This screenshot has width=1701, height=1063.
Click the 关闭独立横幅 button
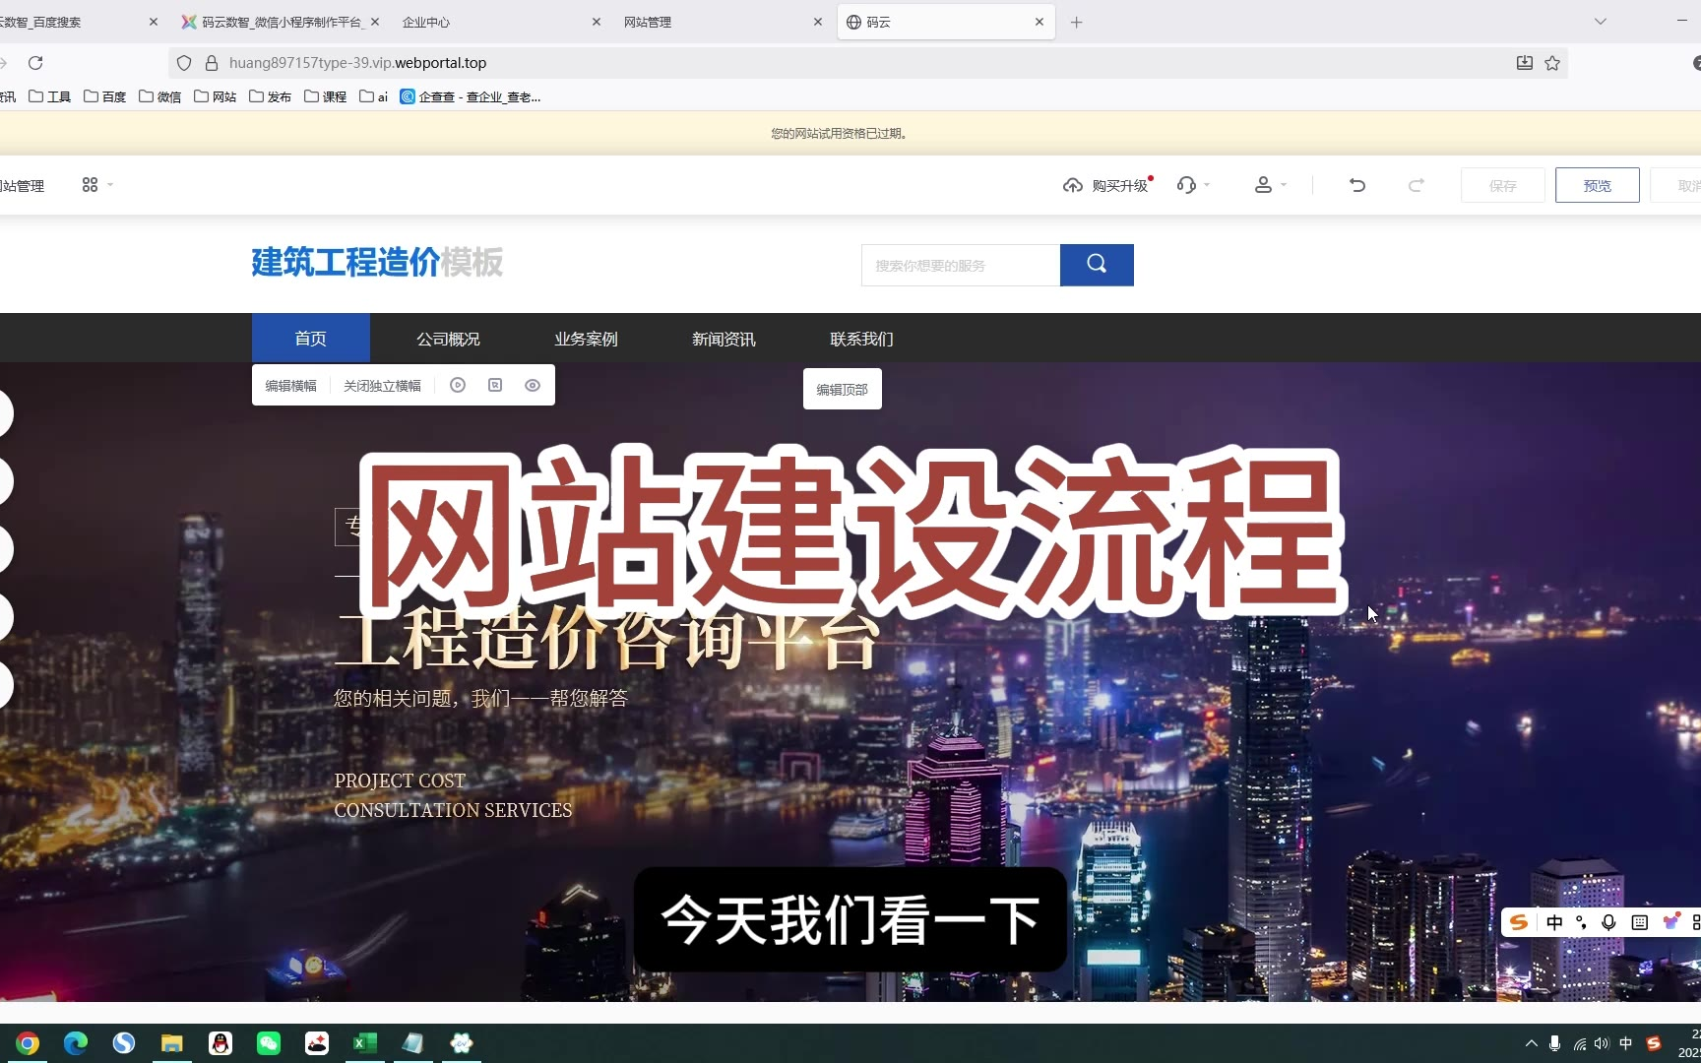click(x=382, y=386)
